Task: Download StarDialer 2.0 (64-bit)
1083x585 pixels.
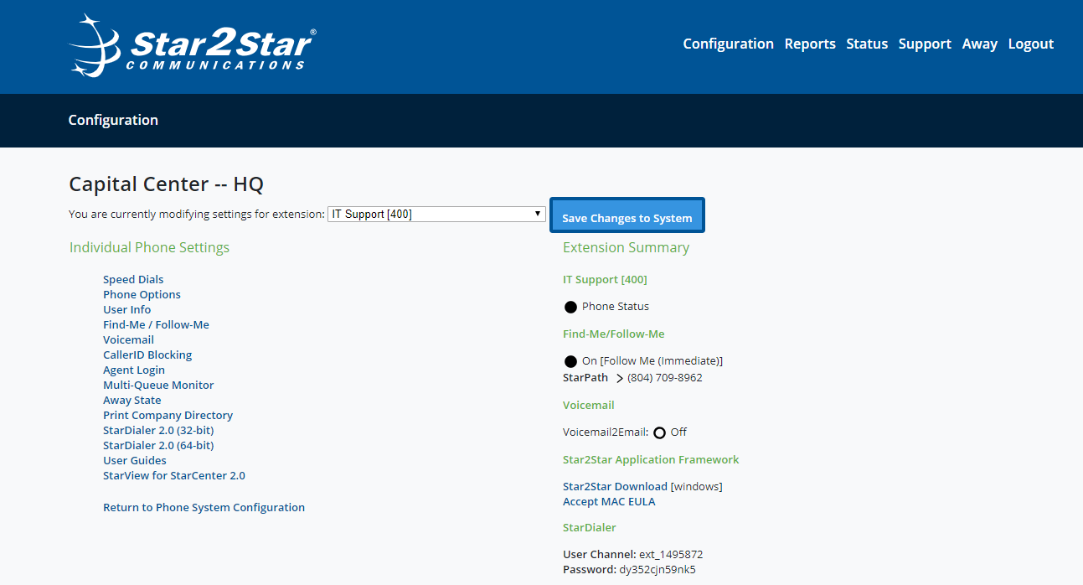Action: (x=158, y=445)
